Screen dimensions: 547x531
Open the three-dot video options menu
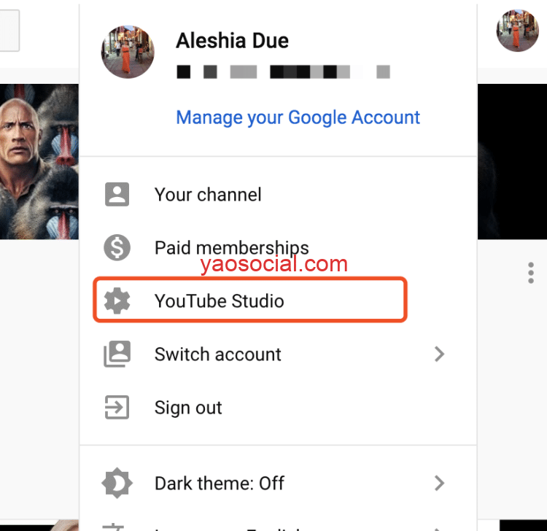click(531, 273)
